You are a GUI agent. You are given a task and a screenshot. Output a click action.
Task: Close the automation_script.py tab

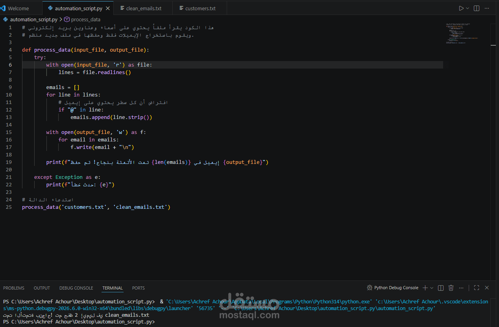[x=108, y=8]
